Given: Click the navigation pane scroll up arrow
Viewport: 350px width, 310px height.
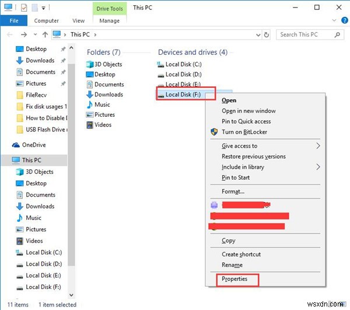Looking at the screenshot, I should (71, 47).
